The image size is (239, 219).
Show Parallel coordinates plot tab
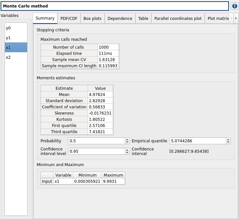click(x=178, y=18)
